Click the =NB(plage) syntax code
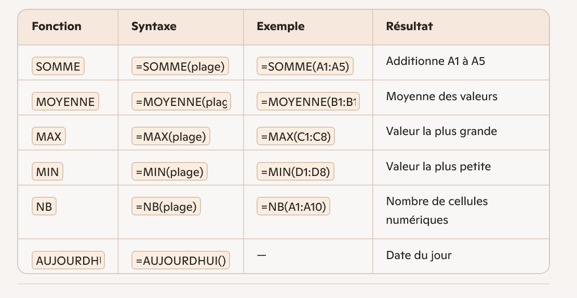This screenshot has width=577, height=298. tap(166, 207)
